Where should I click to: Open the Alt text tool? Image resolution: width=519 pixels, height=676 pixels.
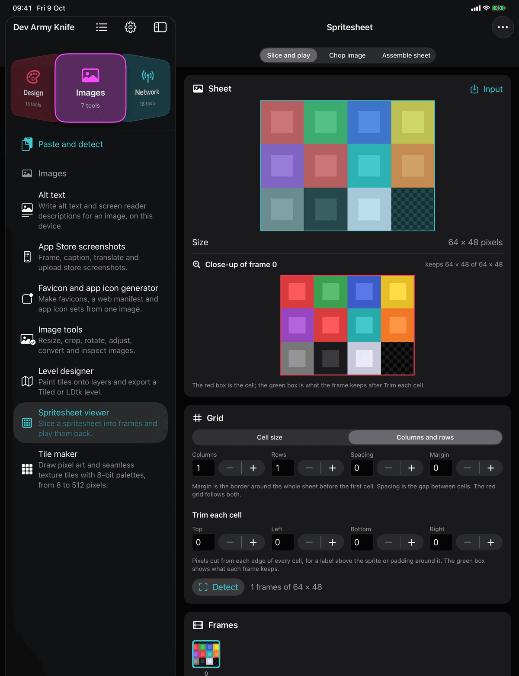click(x=90, y=210)
